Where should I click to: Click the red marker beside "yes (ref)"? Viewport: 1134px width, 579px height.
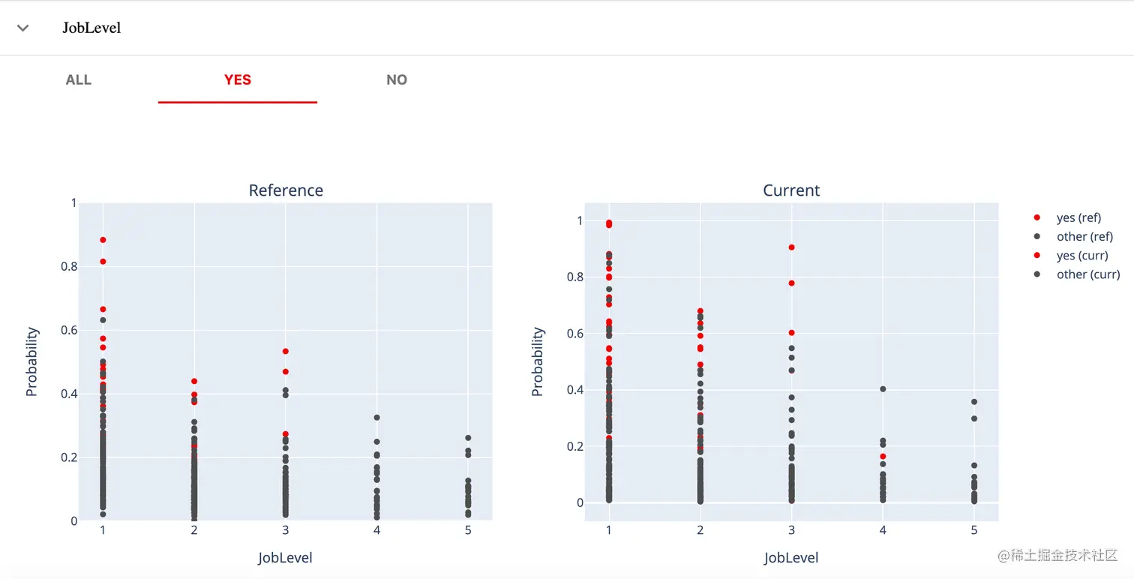[x=1037, y=217]
